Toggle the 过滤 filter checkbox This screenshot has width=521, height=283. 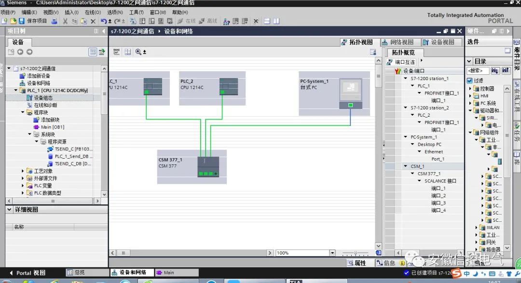click(469, 81)
